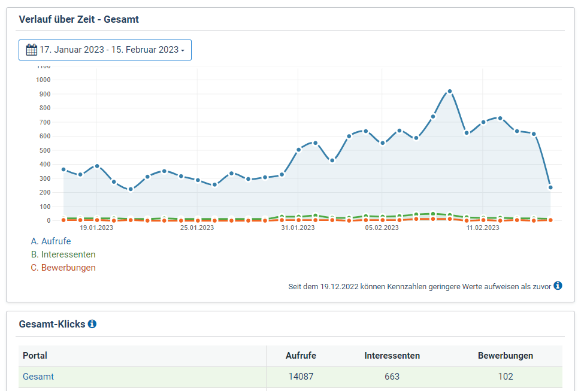This screenshot has height=391, width=581.
Task: Click the last blue data point on chart
Action: (550, 187)
